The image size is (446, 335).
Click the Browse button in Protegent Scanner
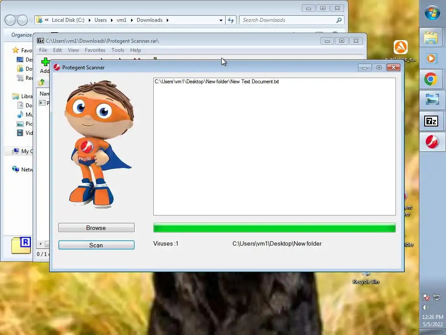[x=96, y=228]
